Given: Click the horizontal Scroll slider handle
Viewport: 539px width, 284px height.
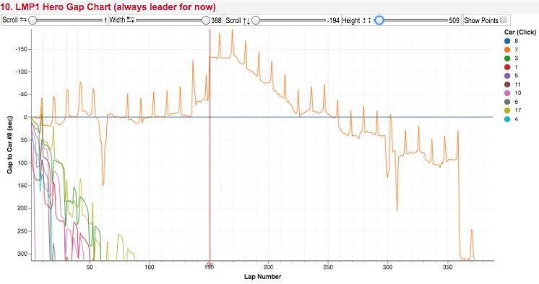Looking at the screenshot, I should click(x=33, y=20).
